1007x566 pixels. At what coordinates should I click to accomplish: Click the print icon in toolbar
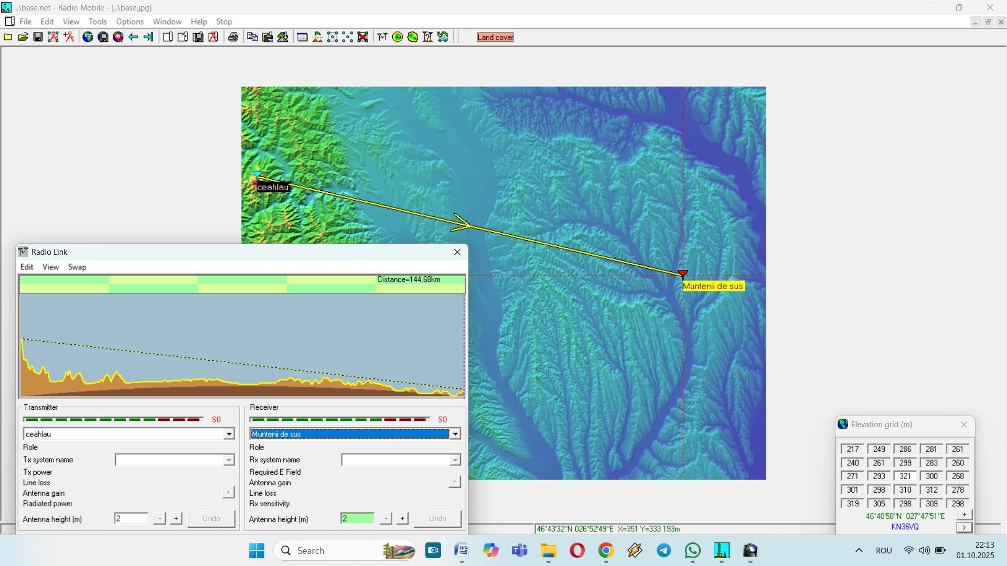click(x=233, y=37)
